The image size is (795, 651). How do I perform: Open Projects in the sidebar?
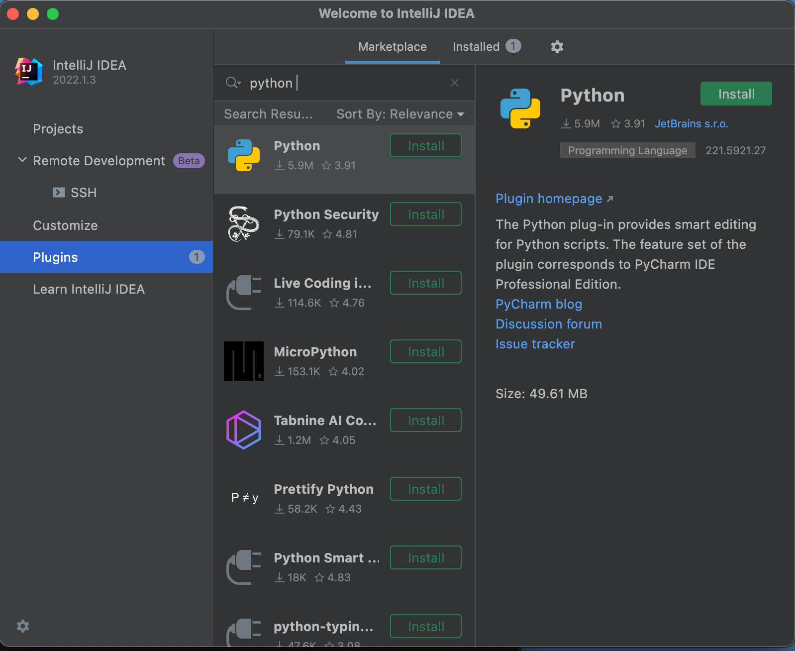coord(58,129)
